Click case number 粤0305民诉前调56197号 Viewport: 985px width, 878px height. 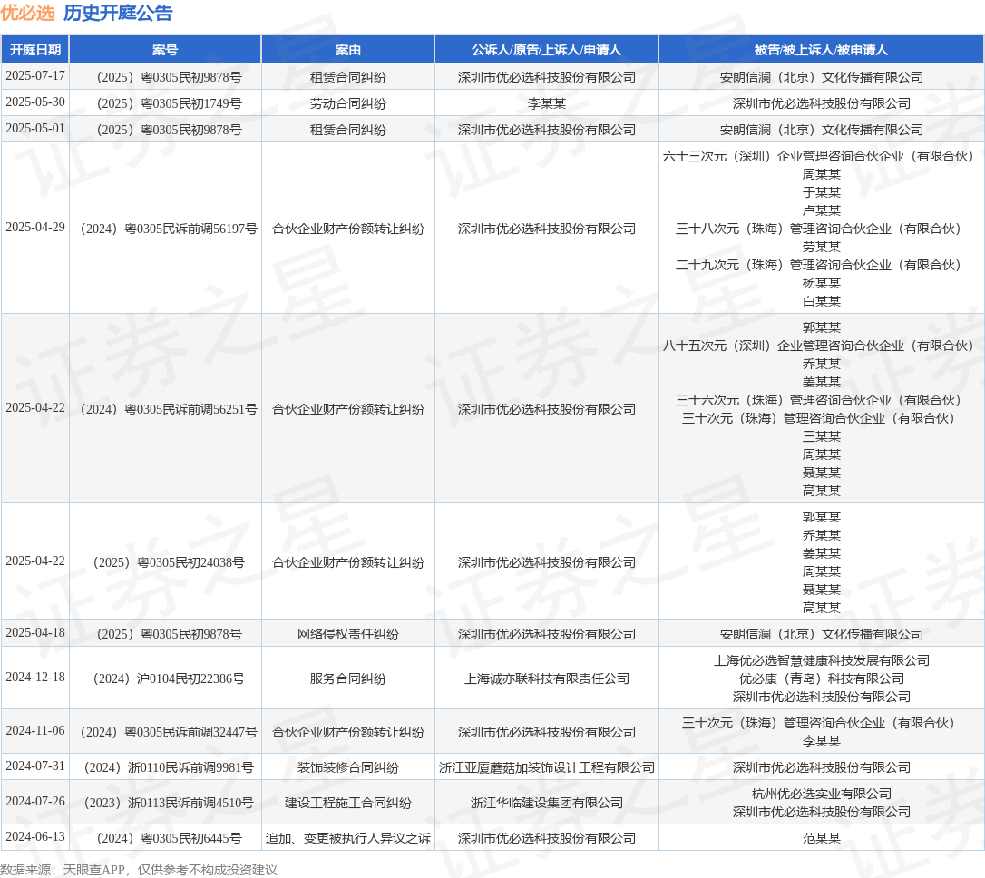[169, 229]
